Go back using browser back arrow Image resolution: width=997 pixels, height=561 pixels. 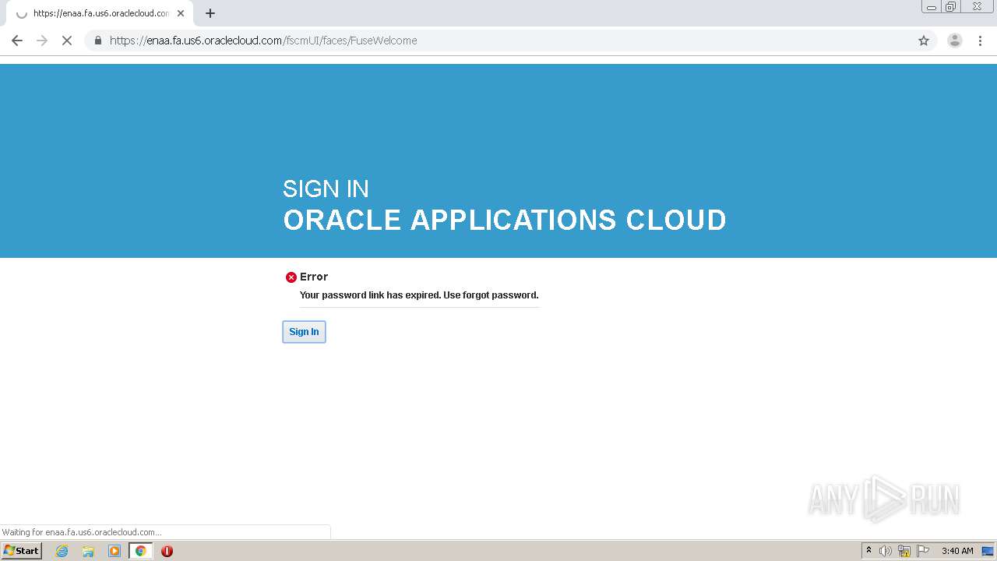tap(17, 41)
